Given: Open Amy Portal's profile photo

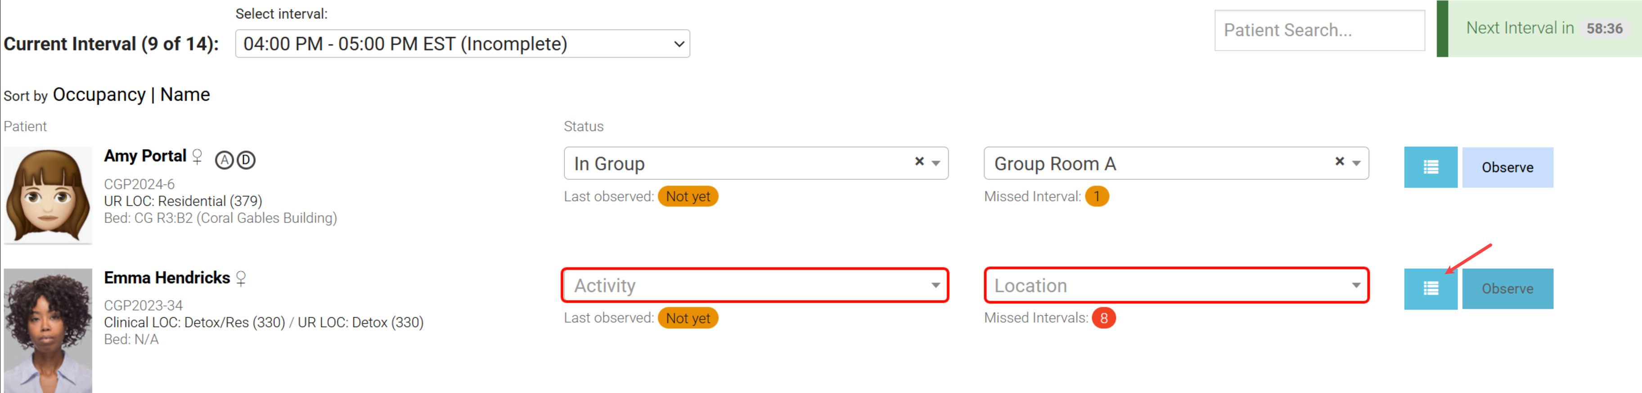Looking at the screenshot, I should pyautogui.click(x=48, y=196).
